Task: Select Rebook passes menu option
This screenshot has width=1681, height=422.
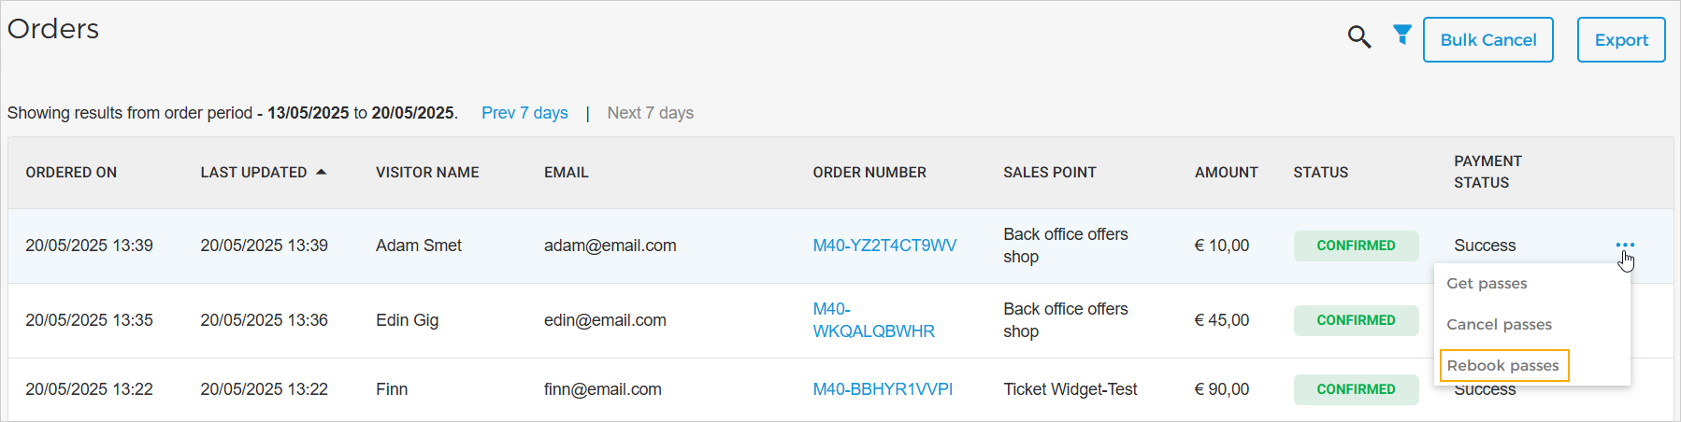Action: click(x=1503, y=366)
